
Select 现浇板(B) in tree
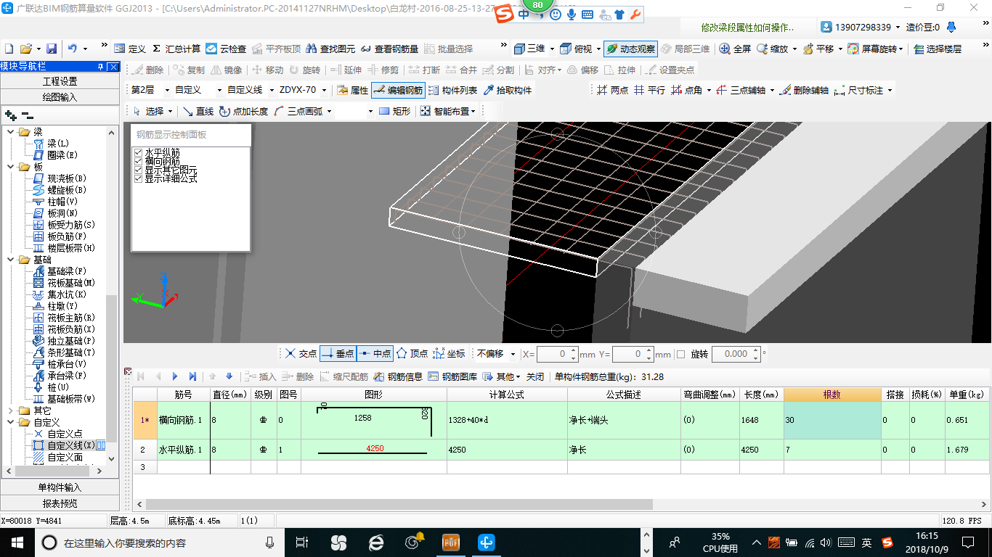(x=67, y=178)
